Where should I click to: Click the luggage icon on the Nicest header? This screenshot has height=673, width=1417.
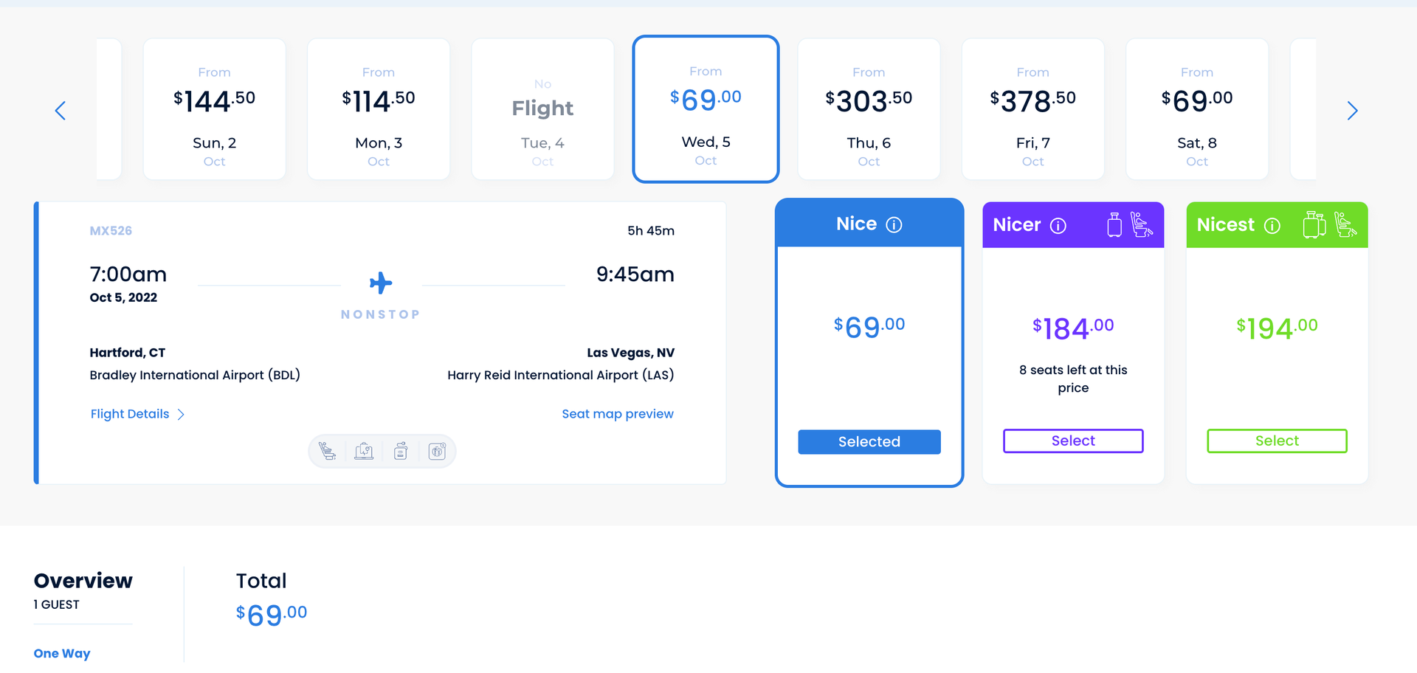pyautogui.click(x=1314, y=225)
